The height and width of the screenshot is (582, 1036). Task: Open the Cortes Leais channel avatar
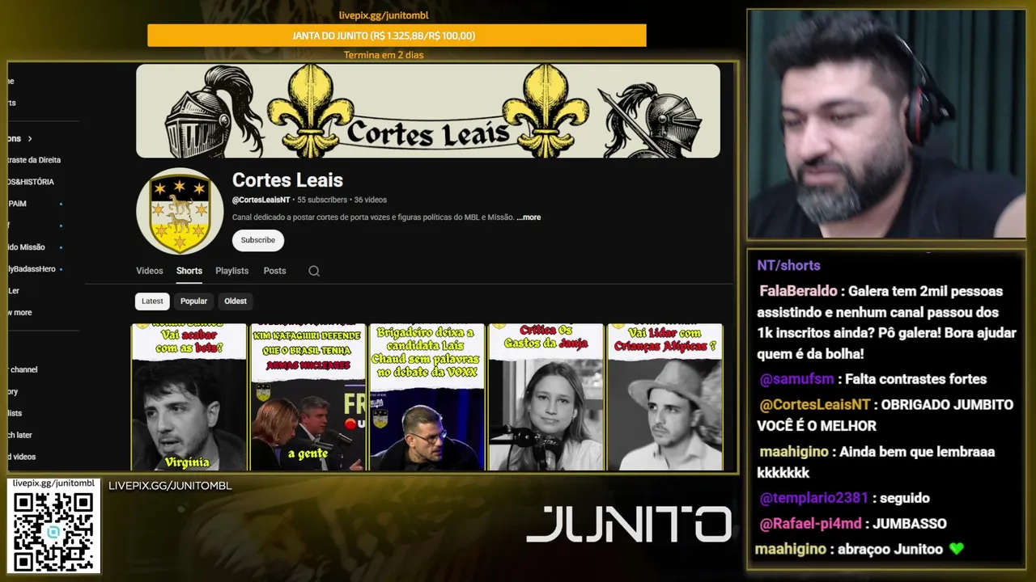point(180,211)
